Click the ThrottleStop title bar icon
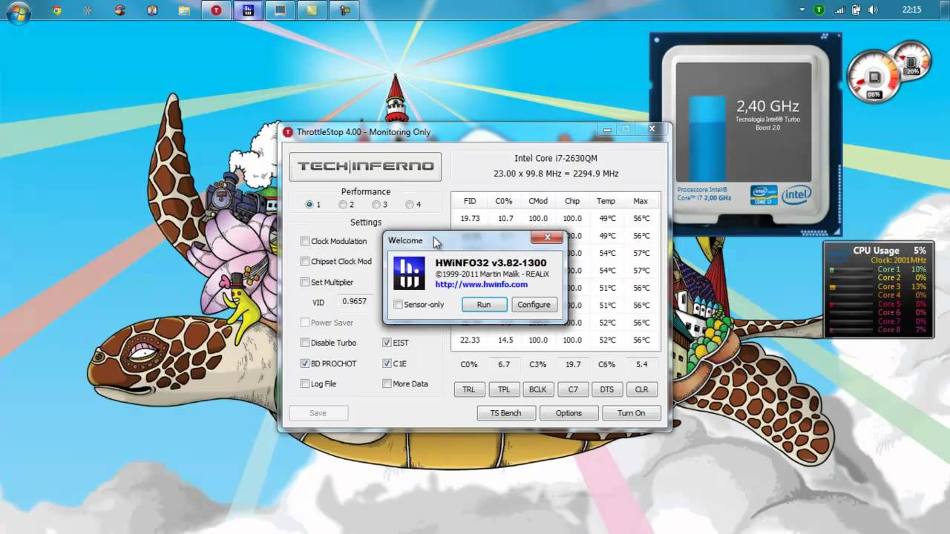 point(288,132)
